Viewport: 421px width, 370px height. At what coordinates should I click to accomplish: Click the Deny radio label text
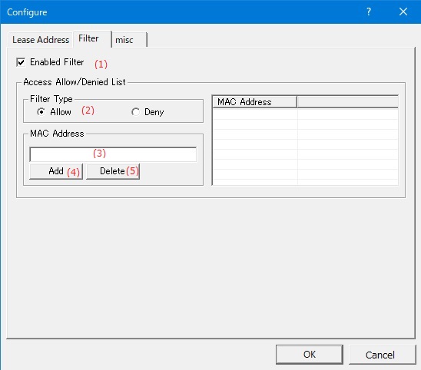click(154, 112)
